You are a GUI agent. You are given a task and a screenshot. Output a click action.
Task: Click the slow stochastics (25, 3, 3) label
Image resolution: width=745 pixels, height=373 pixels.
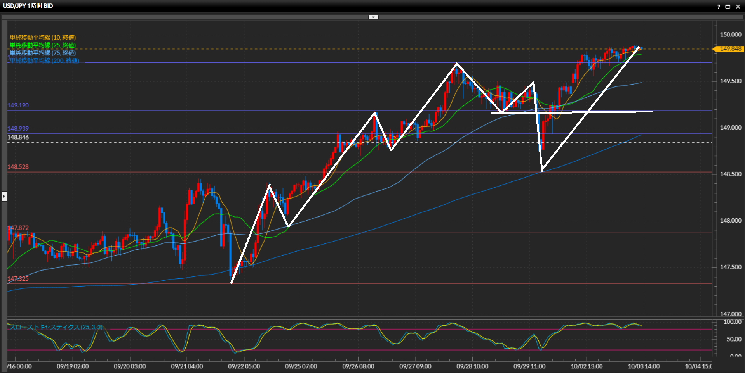click(56, 327)
